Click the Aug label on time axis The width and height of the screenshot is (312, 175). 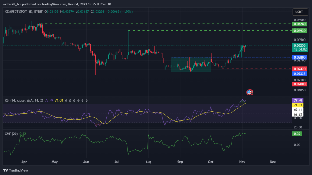click(148, 162)
